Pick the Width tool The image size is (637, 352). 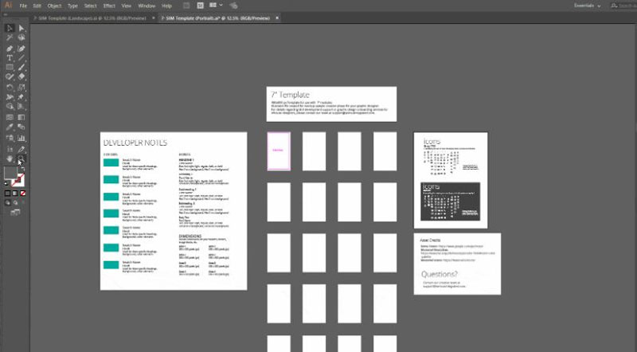(x=10, y=97)
